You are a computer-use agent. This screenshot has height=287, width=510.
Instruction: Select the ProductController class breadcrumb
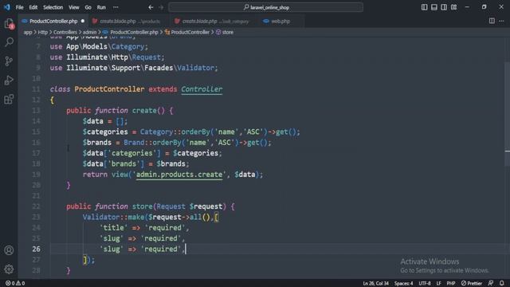coord(187,32)
